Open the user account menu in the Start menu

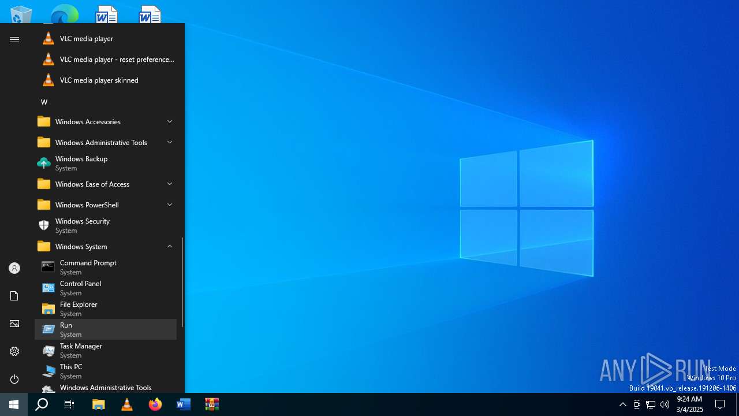14,268
